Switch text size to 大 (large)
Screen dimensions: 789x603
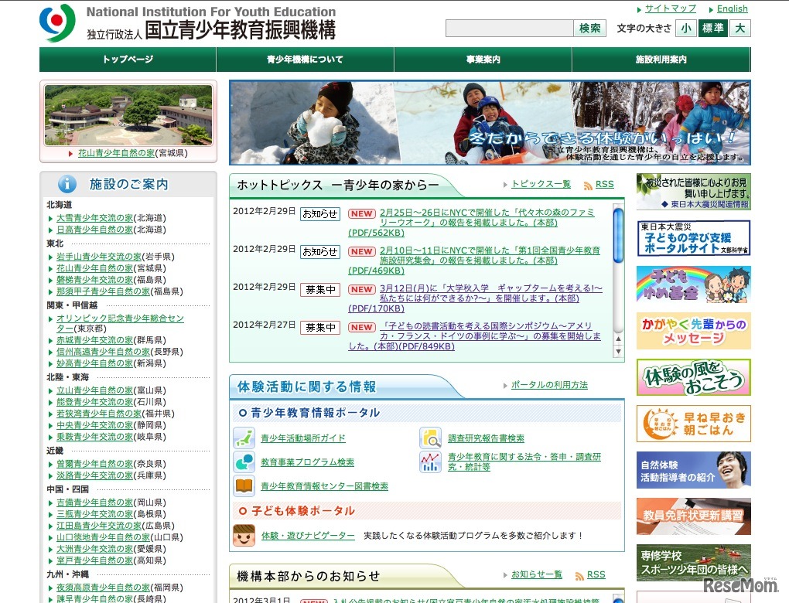click(x=739, y=28)
